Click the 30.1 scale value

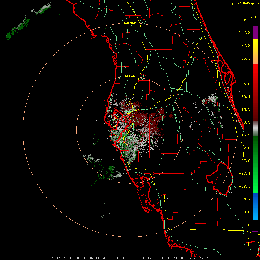tap(246, 97)
